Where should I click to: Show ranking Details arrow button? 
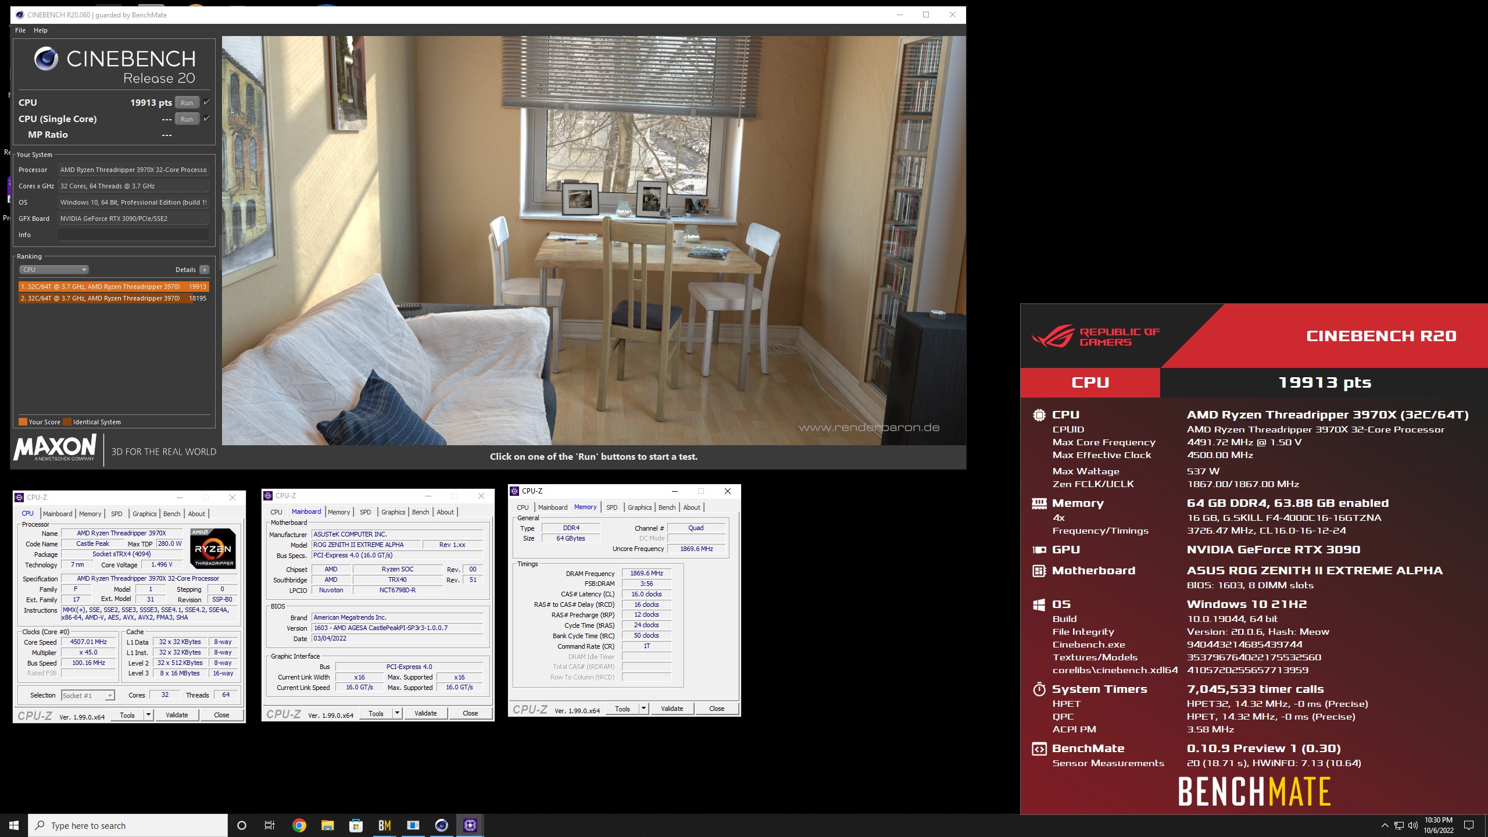coord(205,270)
